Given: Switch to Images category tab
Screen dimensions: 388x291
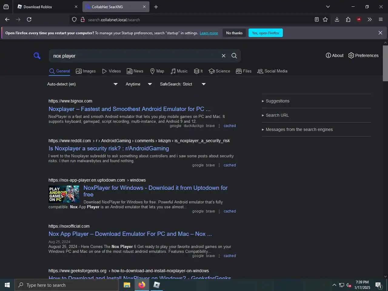Looking at the screenshot, I should coord(86,71).
